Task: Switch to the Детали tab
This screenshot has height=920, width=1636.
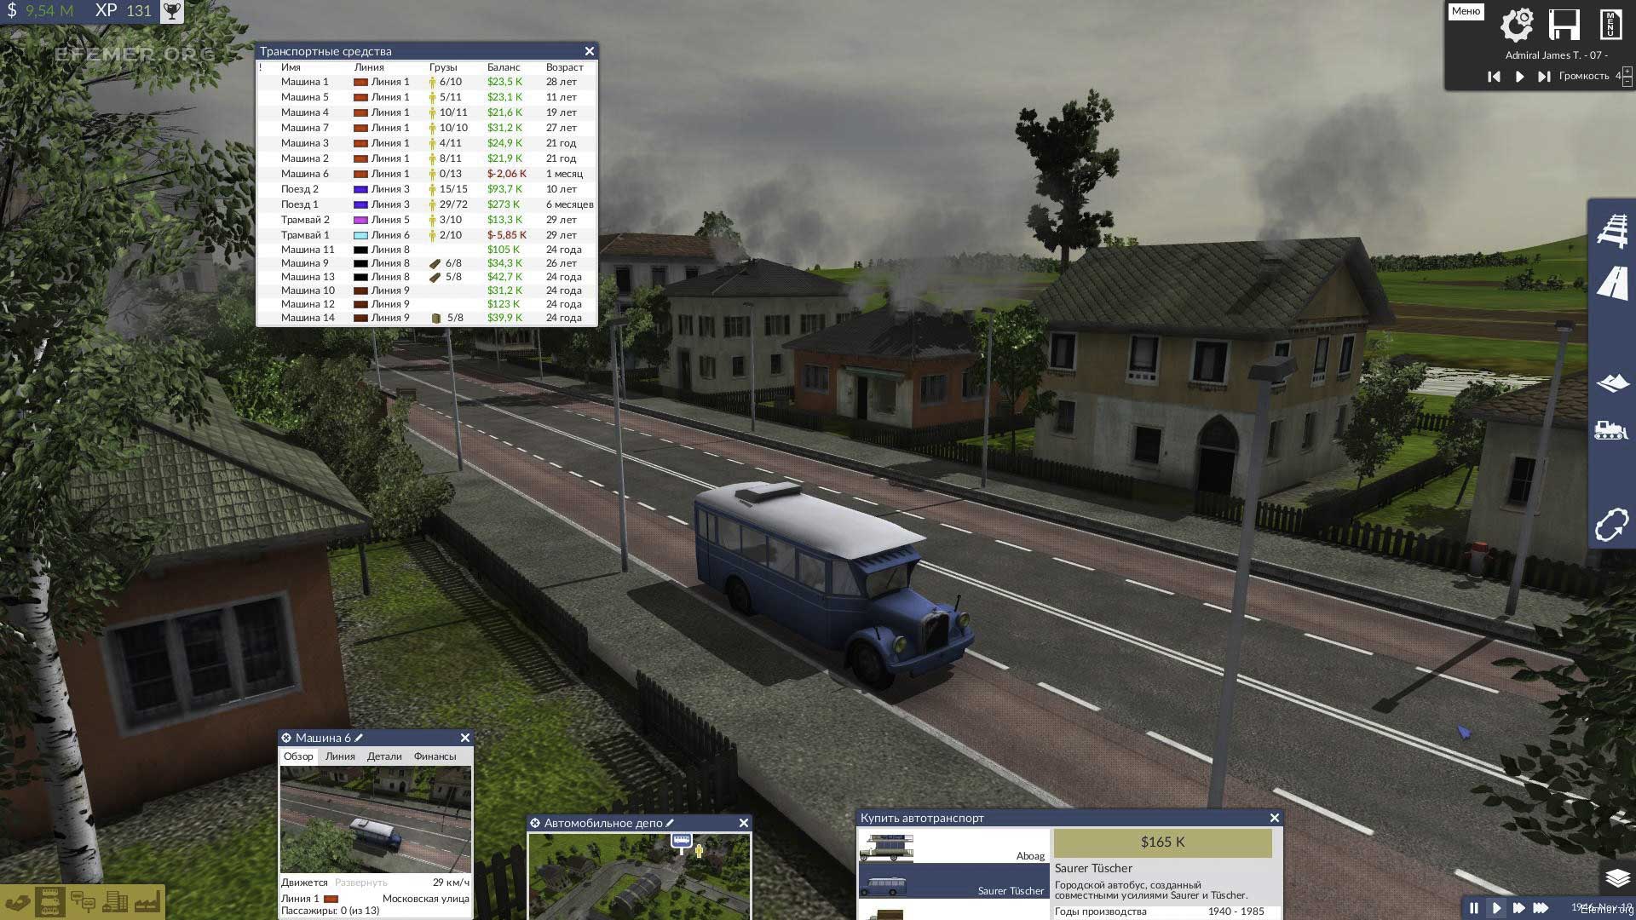Action: point(384,756)
